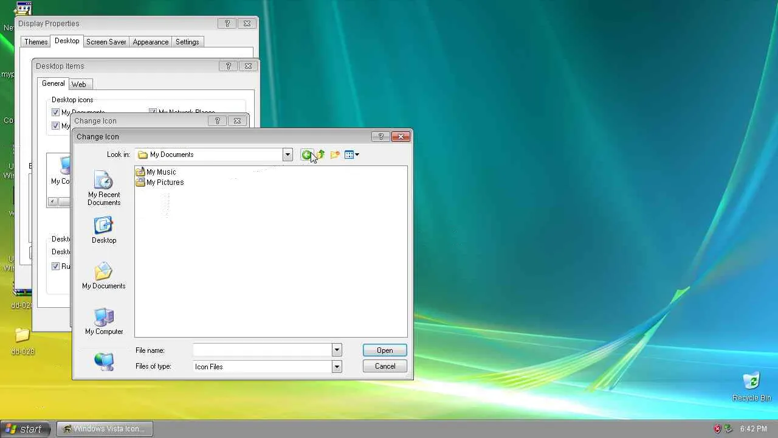The width and height of the screenshot is (778, 438).
Task: Expand the Look in folder dropdown
Action: [x=287, y=155]
